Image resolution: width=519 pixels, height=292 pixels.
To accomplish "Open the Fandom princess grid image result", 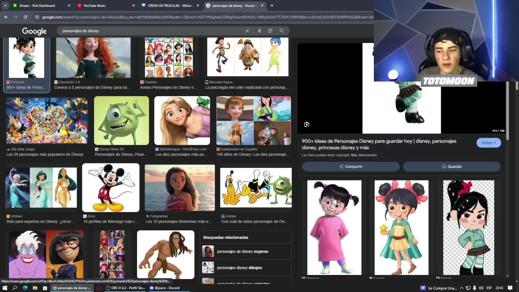I will 169,58.
